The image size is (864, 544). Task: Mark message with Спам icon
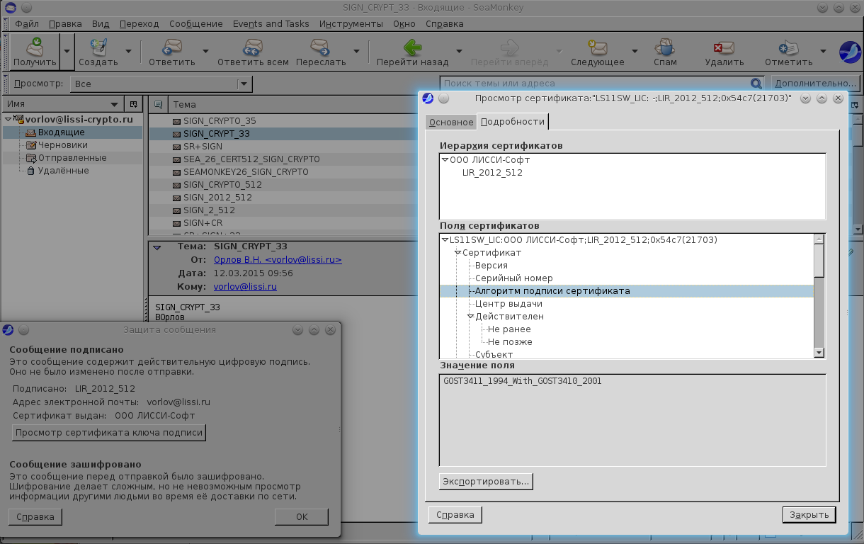tap(665, 47)
